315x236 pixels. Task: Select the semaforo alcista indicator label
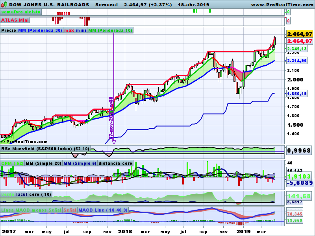click(x=21, y=12)
